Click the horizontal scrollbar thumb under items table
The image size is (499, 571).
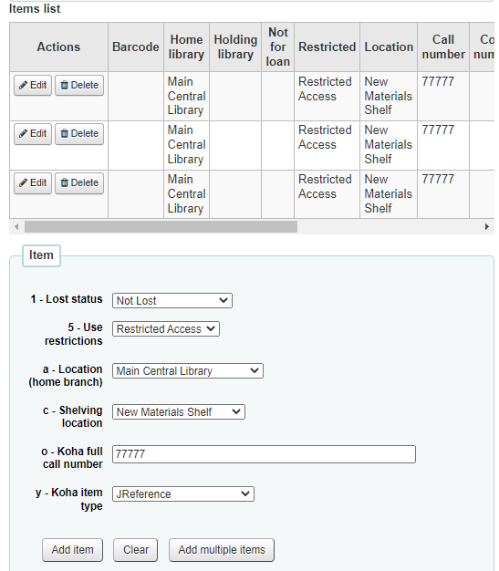click(x=161, y=227)
